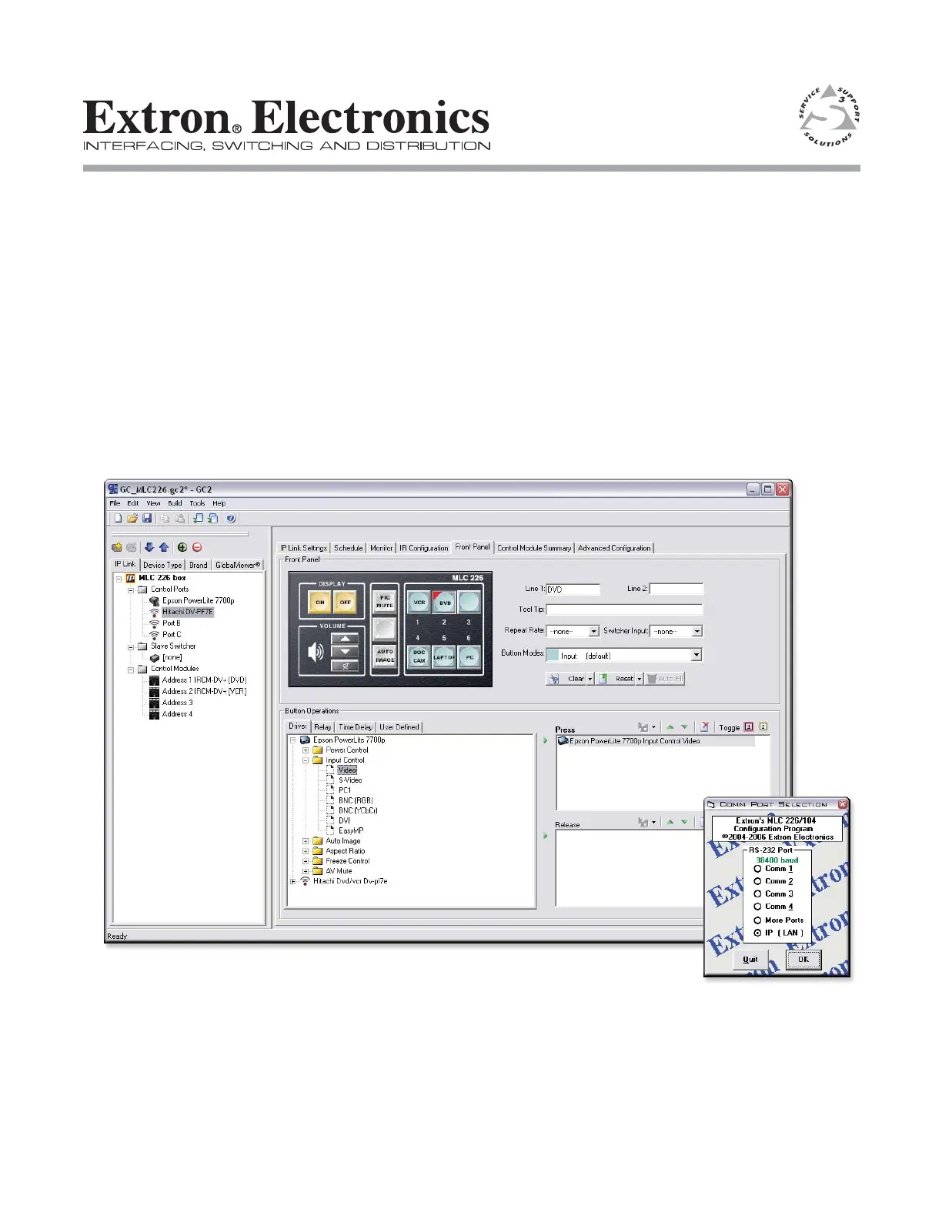Open the Button Modes dropdown
The width and height of the screenshot is (942, 1219).
tap(696, 655)
